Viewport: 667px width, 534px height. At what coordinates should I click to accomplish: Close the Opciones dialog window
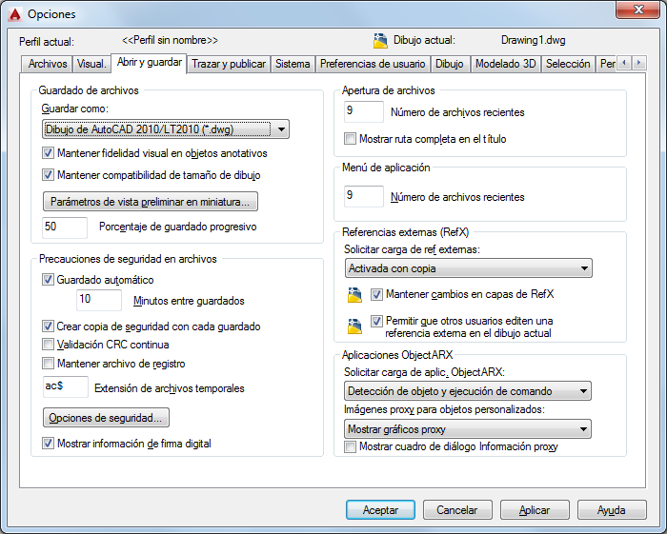point(637,10)
